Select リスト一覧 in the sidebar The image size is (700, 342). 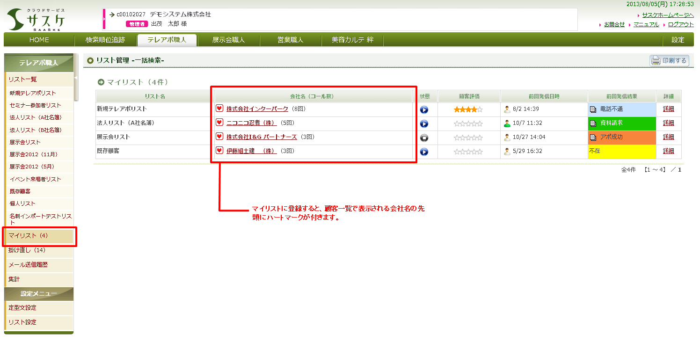[x=40, y=80]
